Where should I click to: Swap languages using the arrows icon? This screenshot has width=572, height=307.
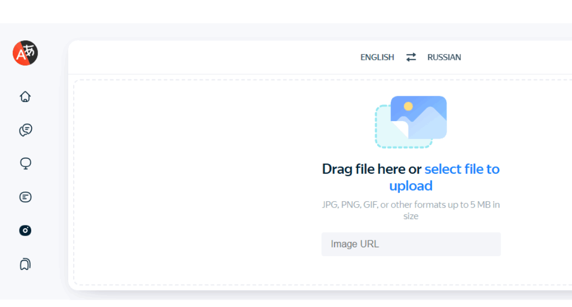pyautogui.click(x=411, y=57)
